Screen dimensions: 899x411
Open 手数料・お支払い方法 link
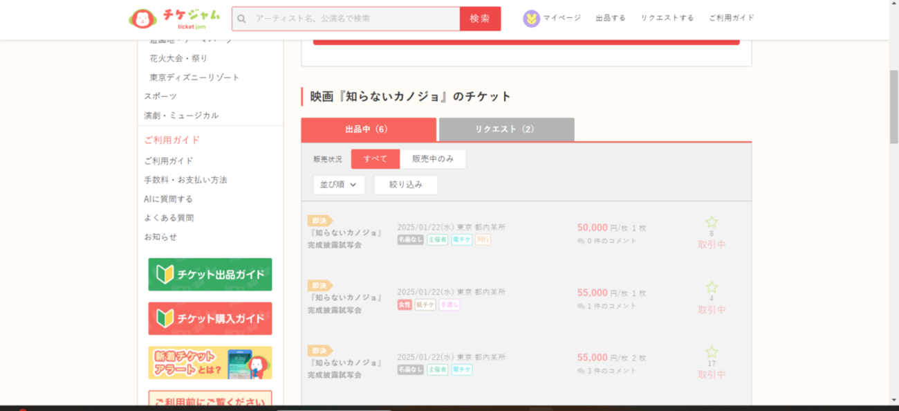(185, 180)
